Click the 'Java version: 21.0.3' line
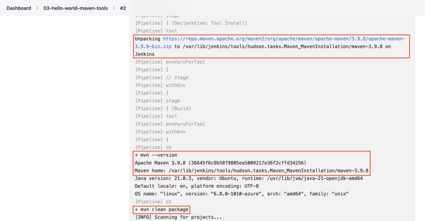The width and height of the screenshot is (425, 221). [x=249, y=179]
